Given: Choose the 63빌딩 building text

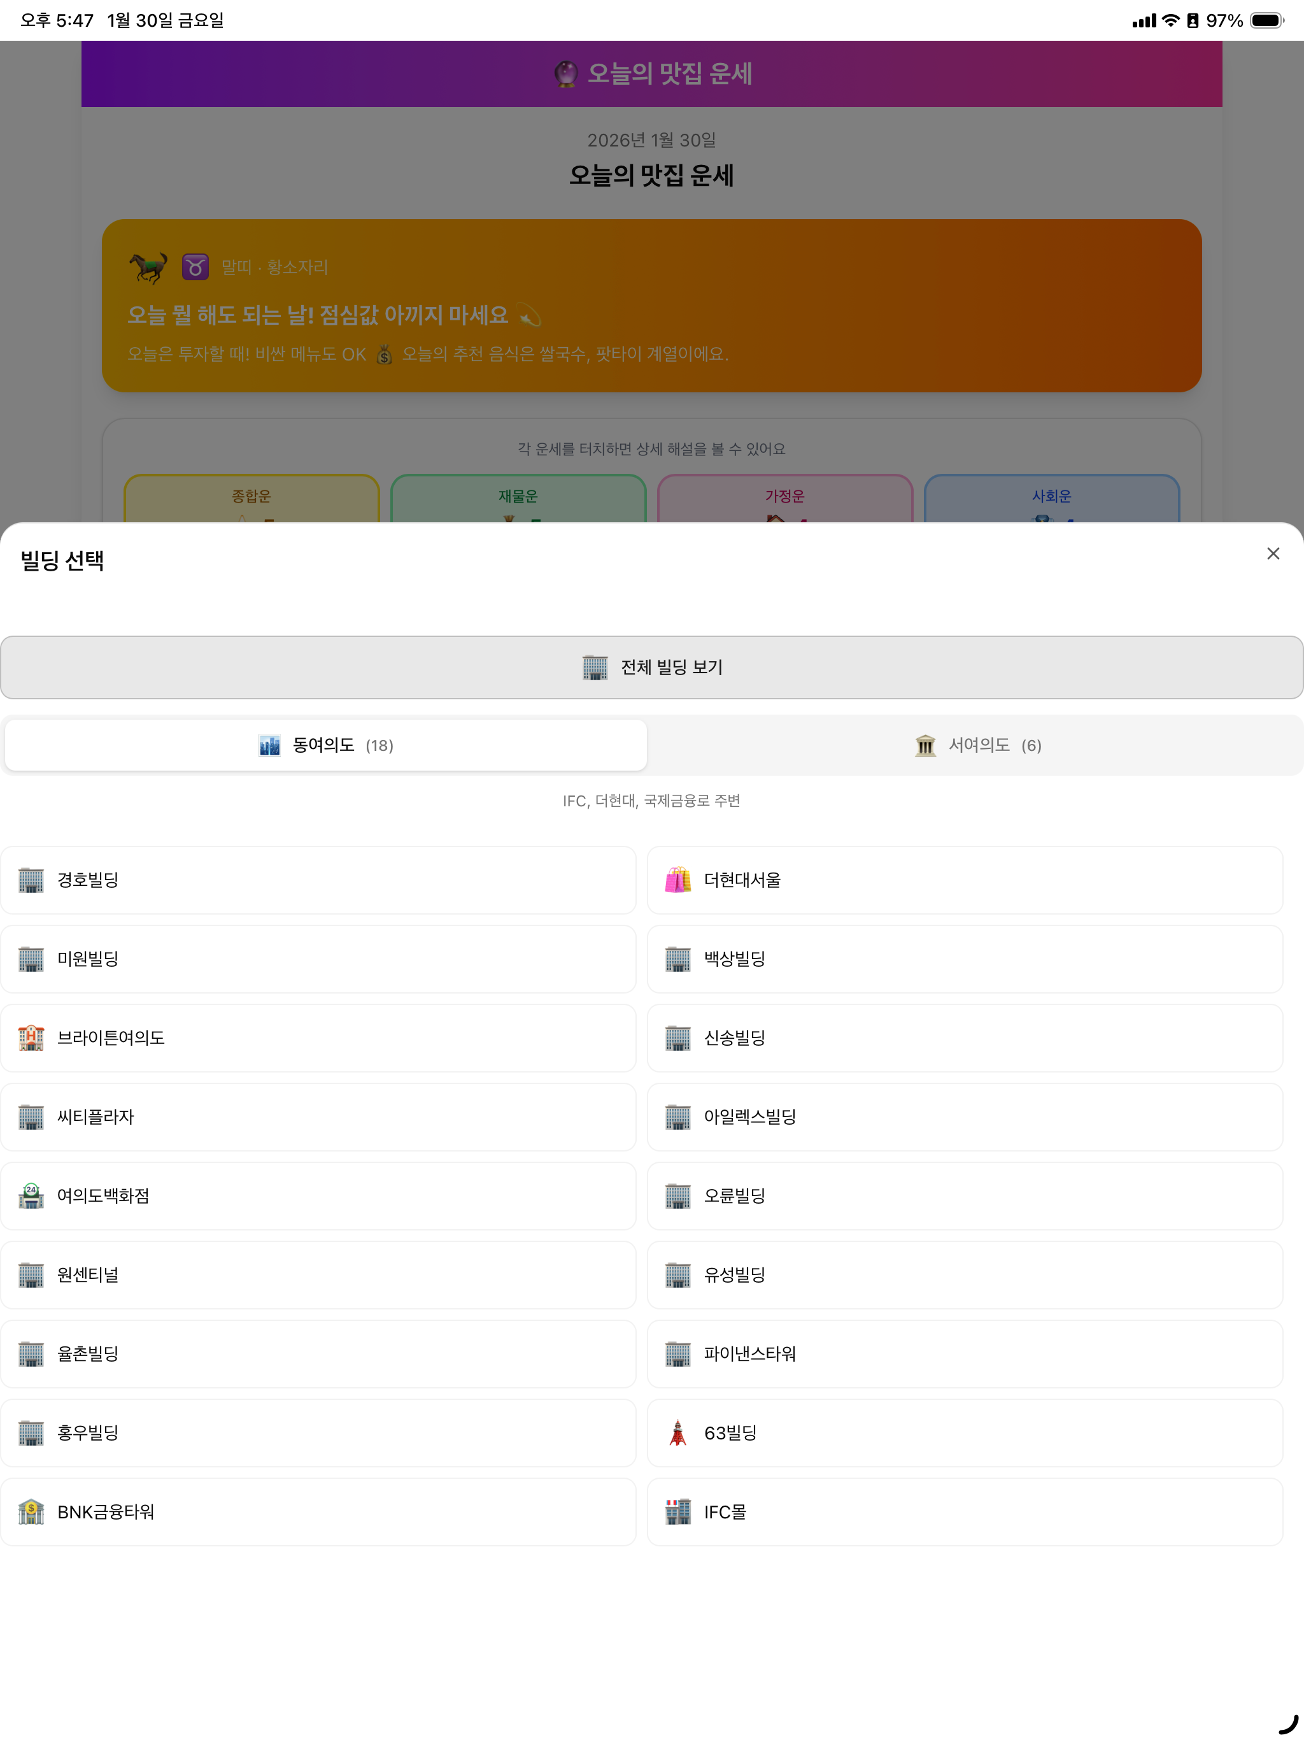Looking at the screenshot, I should [x=731, y=1432].
